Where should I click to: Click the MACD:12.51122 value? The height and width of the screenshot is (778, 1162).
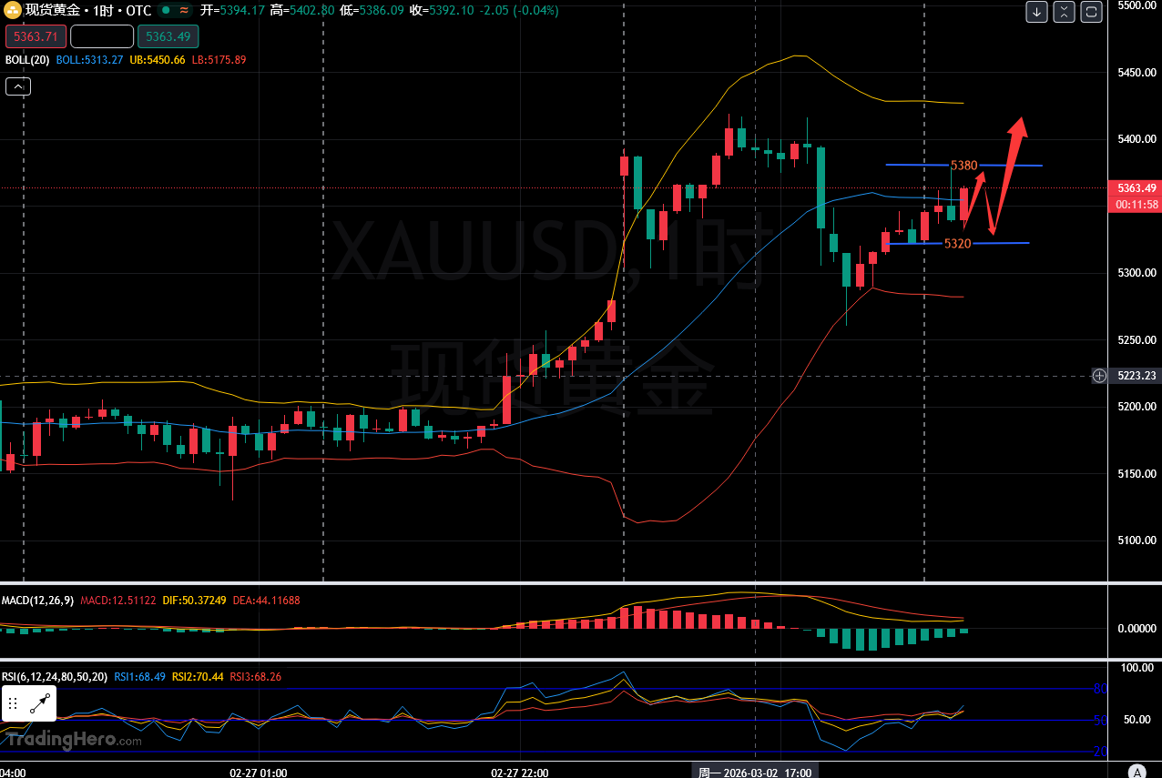[x=118, y=601]
